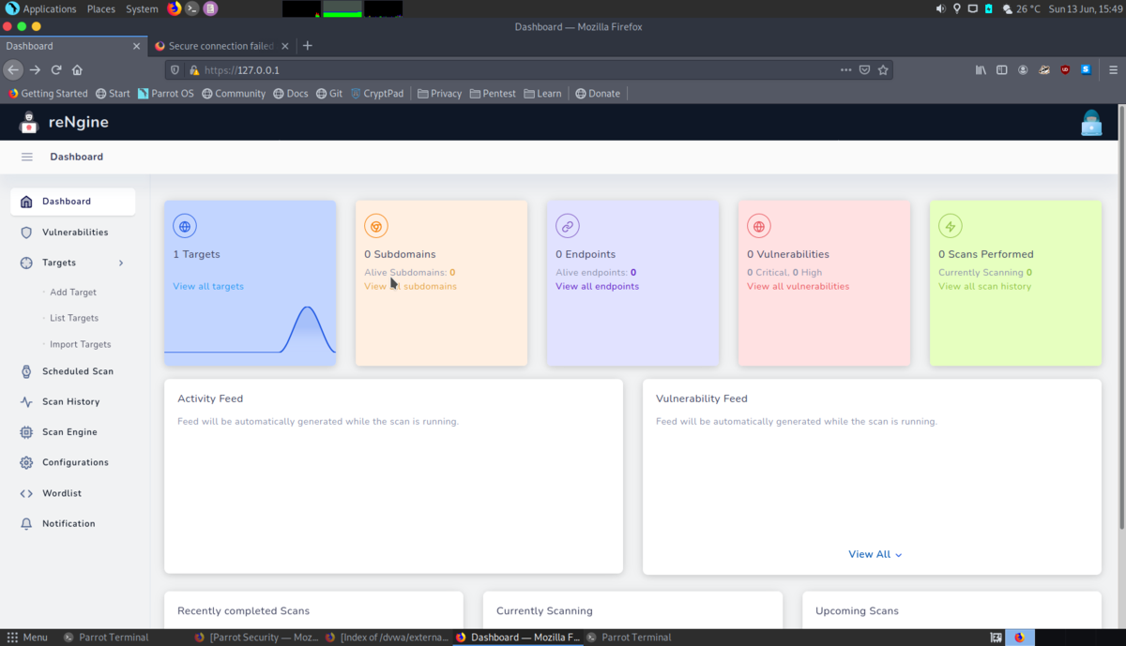This screenshot has height=646, width=1126.
Task: Open List Targets in the sidebar
Action: click(x=74, y=318)
